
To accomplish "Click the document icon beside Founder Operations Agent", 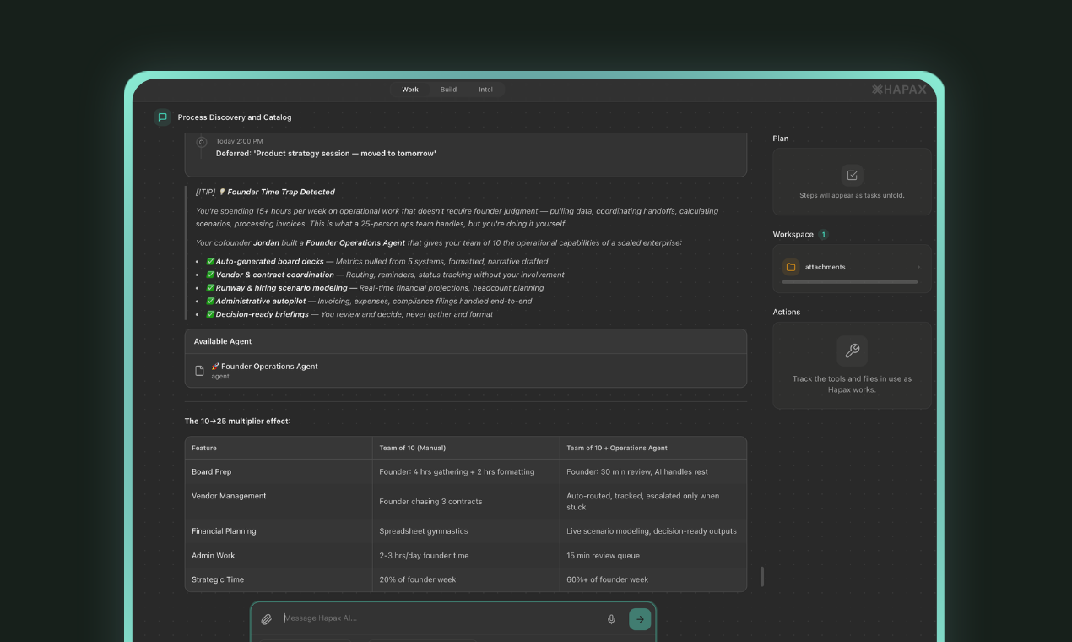I will point(200,370).
